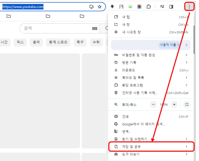Expand 확장 프로그램 submenu
199x161 pixels.
(151, 85)
